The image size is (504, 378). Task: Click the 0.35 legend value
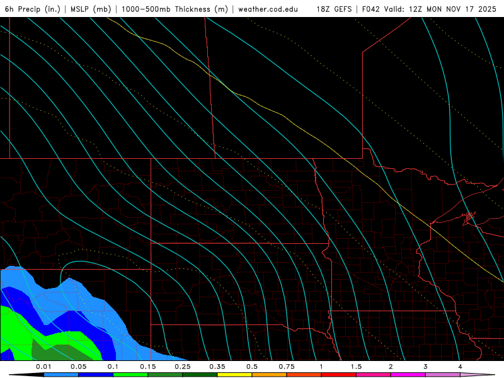(x=217, y=367)
